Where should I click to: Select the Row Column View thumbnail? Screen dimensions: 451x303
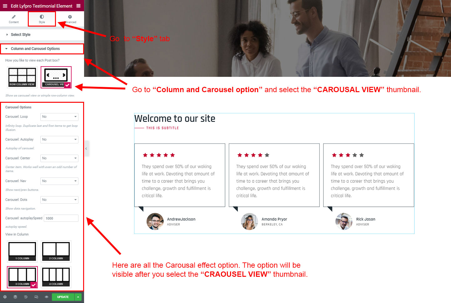22,77
